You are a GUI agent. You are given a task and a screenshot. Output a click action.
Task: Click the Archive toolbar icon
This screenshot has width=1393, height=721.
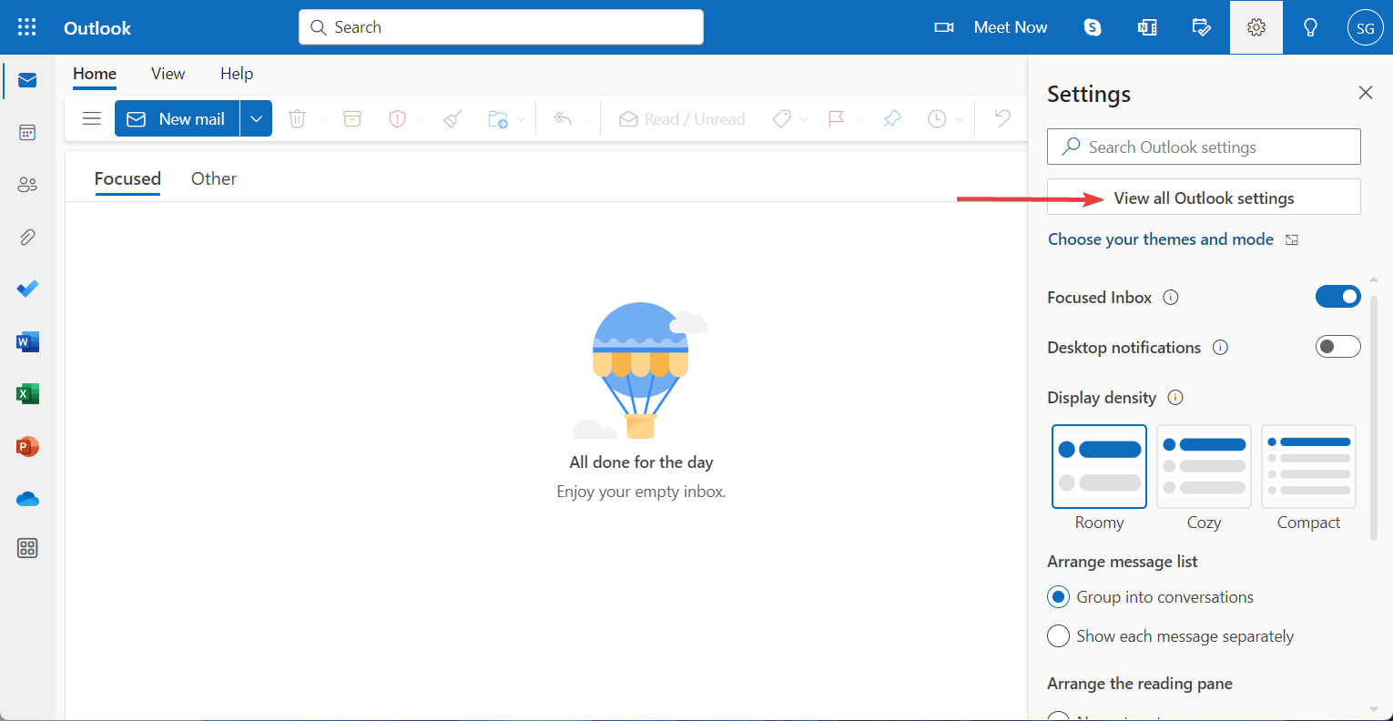click(x=352, y=118)
